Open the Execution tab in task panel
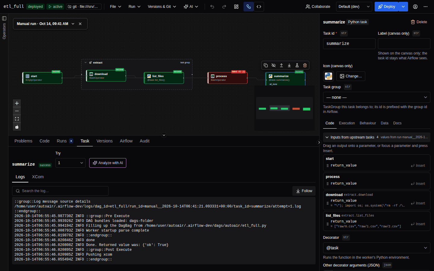This screenshot has width=434, height=271. 347,123
